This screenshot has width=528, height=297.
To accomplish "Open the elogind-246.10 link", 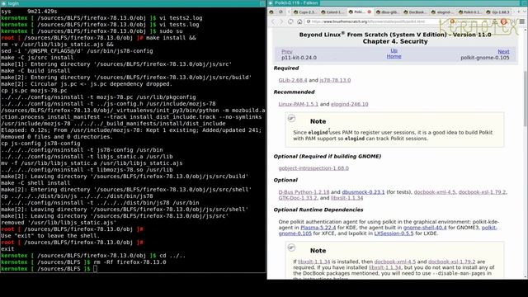I will [x=349, y=104].
